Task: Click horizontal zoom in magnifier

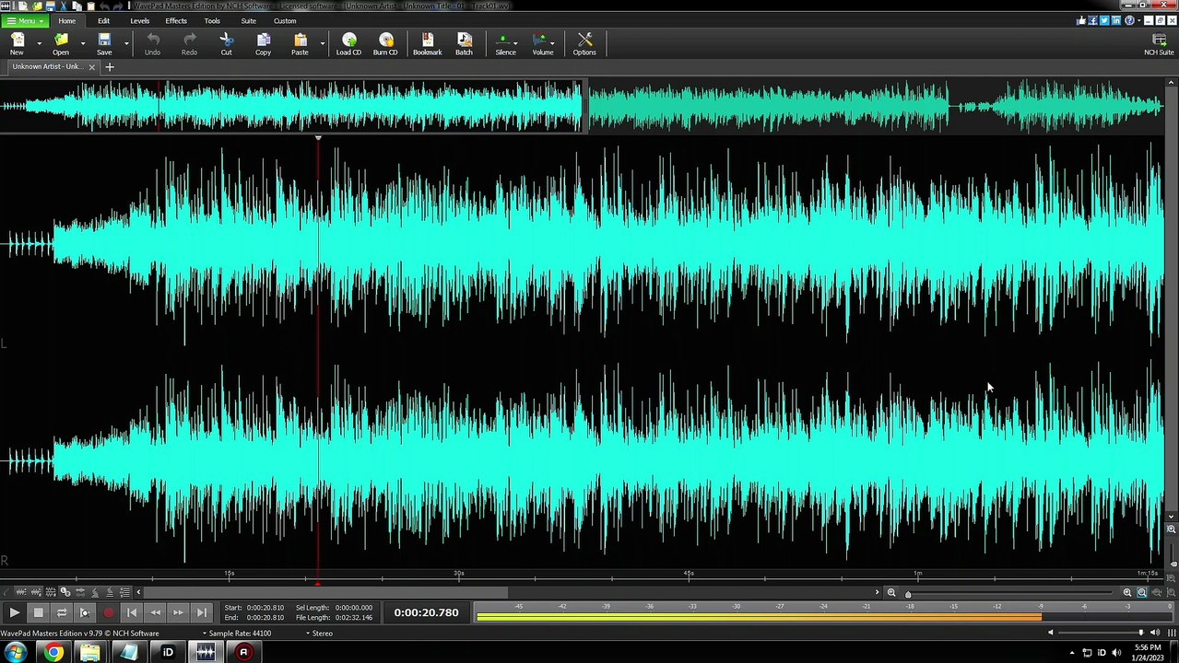Action: click(1127, 593)
